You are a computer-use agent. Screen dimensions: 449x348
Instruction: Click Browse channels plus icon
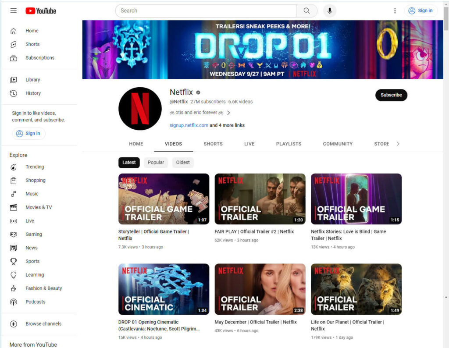14,324
